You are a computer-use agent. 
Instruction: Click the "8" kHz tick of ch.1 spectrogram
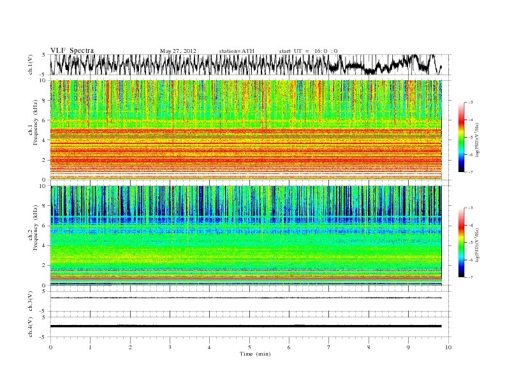44,101
